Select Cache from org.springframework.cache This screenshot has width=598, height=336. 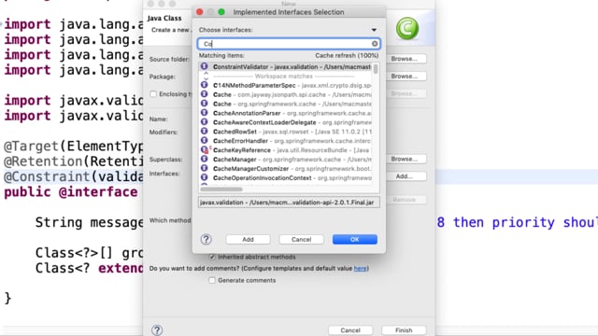point(285,104)
